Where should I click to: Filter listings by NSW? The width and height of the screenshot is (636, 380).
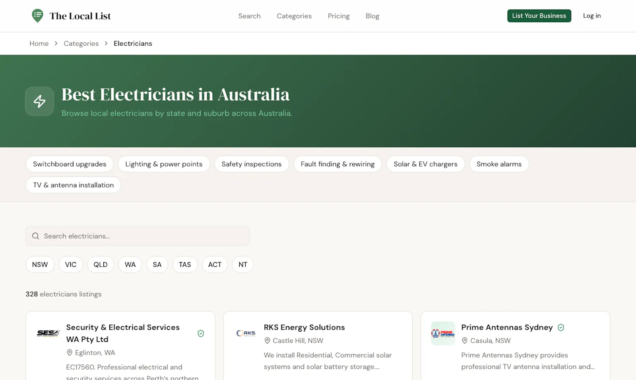(x=40, y=264)
